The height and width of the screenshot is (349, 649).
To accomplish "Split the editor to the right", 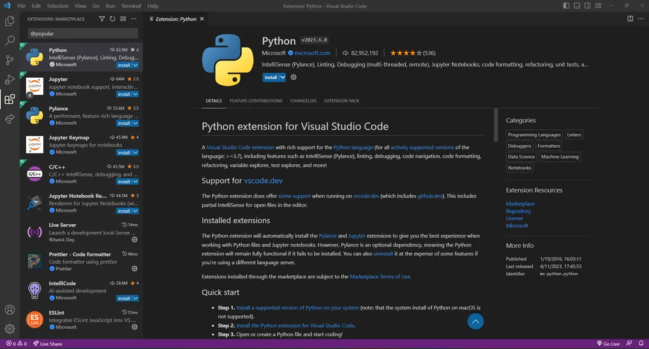I will (630, 18).
